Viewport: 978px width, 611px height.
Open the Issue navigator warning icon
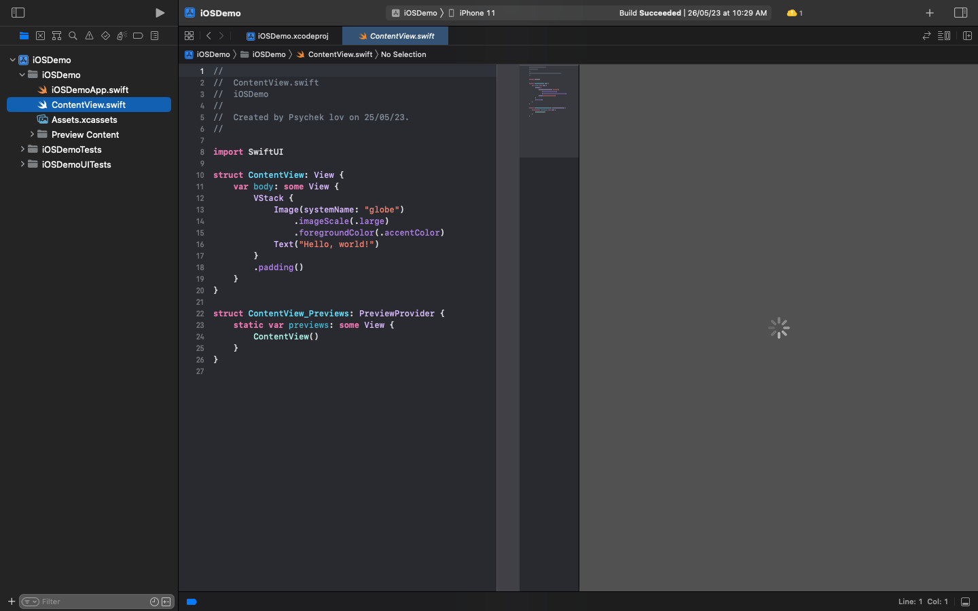[89, 36]
